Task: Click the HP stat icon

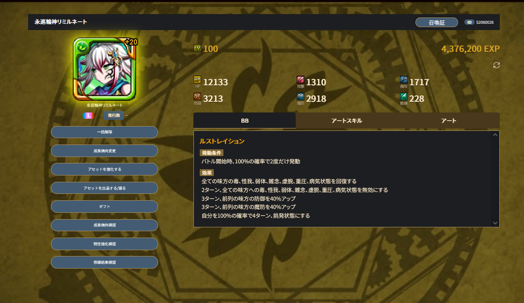Action: [197, 80]
